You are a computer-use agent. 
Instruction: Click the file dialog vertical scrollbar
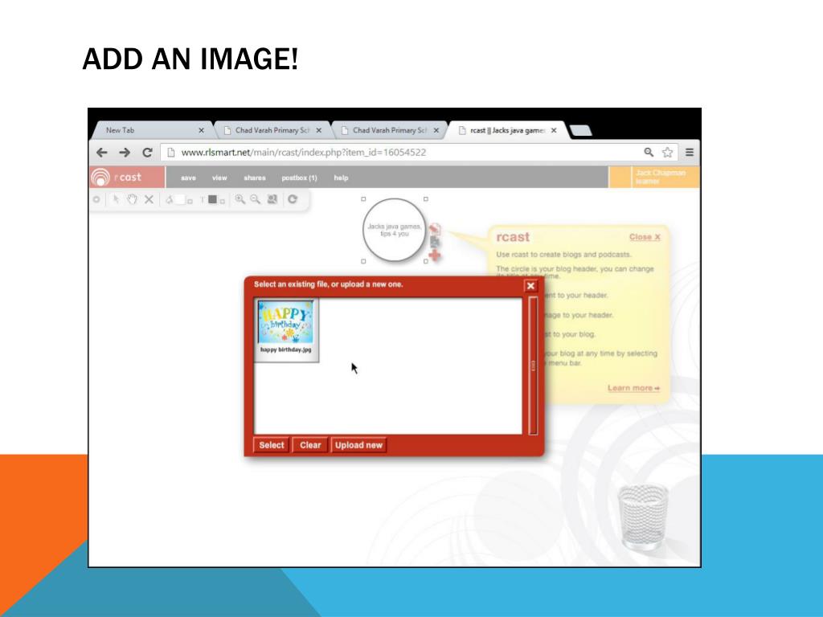tap(533, 366)
